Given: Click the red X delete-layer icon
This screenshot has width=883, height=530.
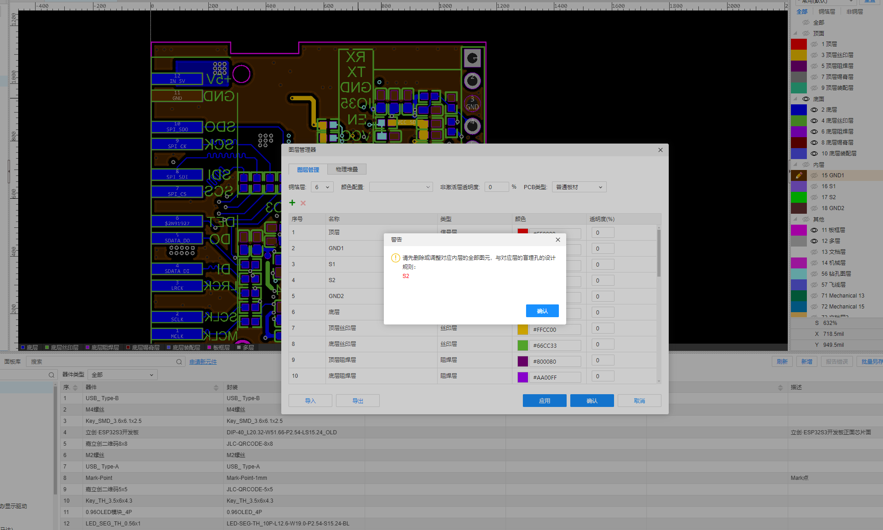Looking at the screenshot, I should coord(303,203).
